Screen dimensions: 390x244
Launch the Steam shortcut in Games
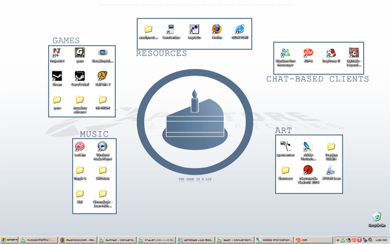click(x=57, y=76)
